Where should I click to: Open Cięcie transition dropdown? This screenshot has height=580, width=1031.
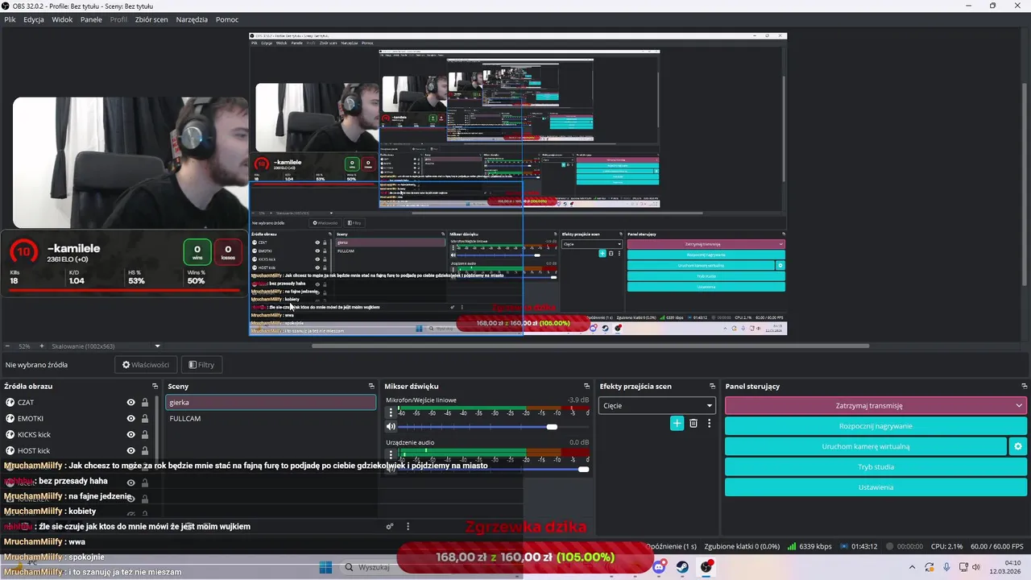click(x=657, y=406)
